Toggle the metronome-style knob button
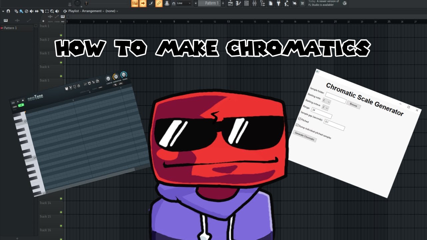Image resolution: width=427 pixels, height=240 pixels. (x=167, y=3)
